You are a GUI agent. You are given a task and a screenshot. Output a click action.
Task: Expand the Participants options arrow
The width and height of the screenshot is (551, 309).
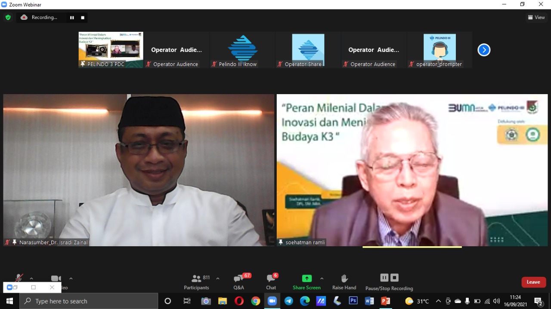click(x=218, y=278)
